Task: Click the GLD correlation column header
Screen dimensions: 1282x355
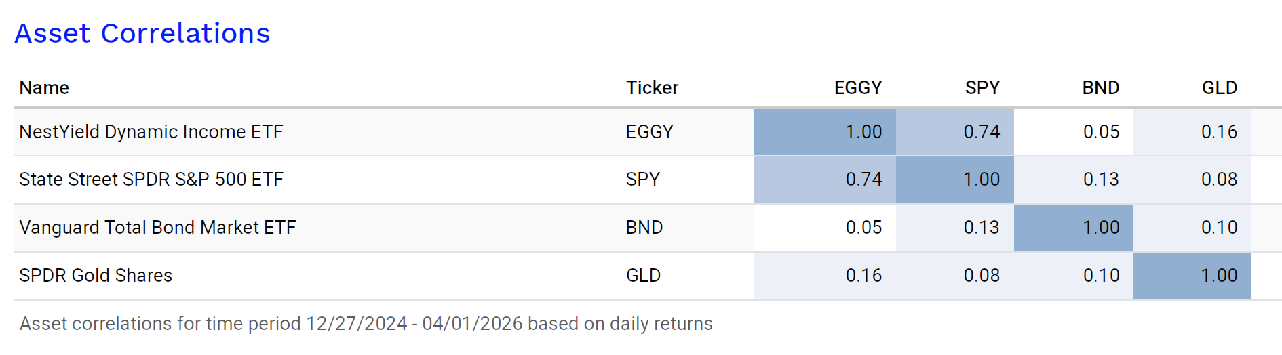Action: [x=1219, y=87]
